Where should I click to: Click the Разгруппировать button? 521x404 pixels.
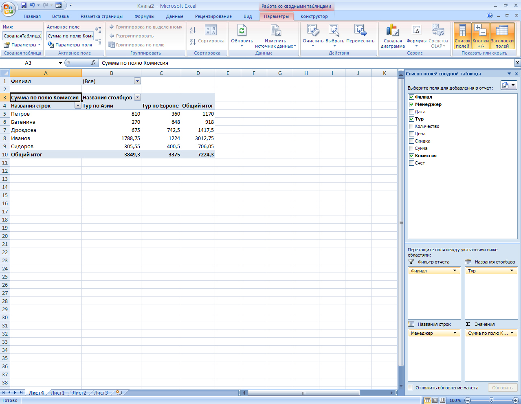[131, 36]
